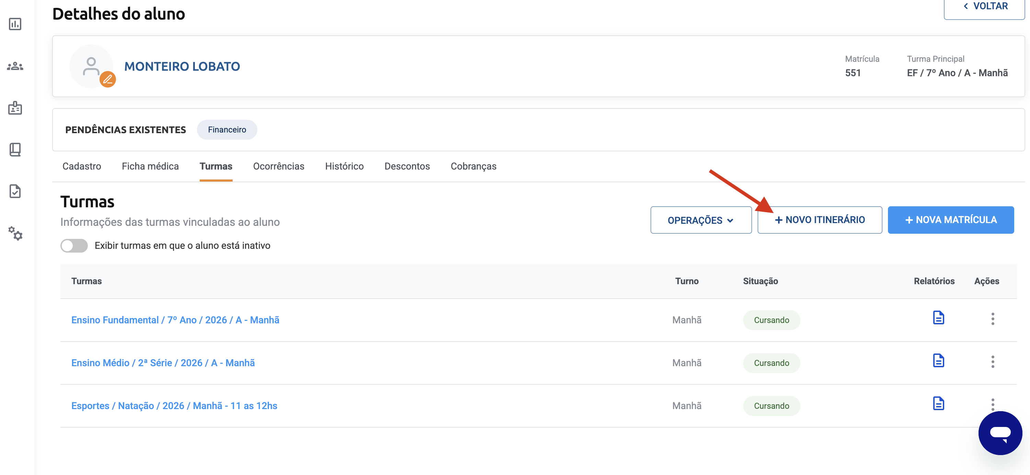
Task: Open actions menu for Ensino Fundamental row
Action: point(992,319)
